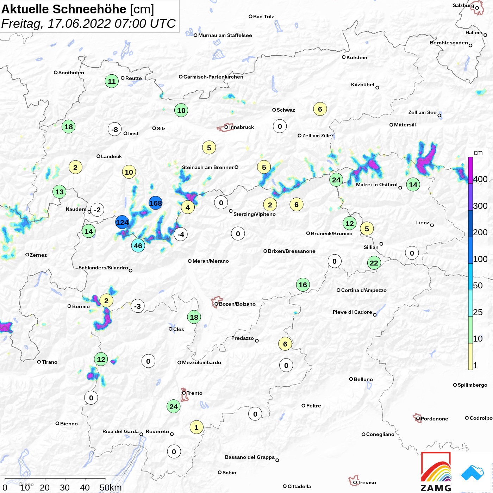Click the 'Riva del Garda' label
The image size is (493, 493).
tap(120, 431)
